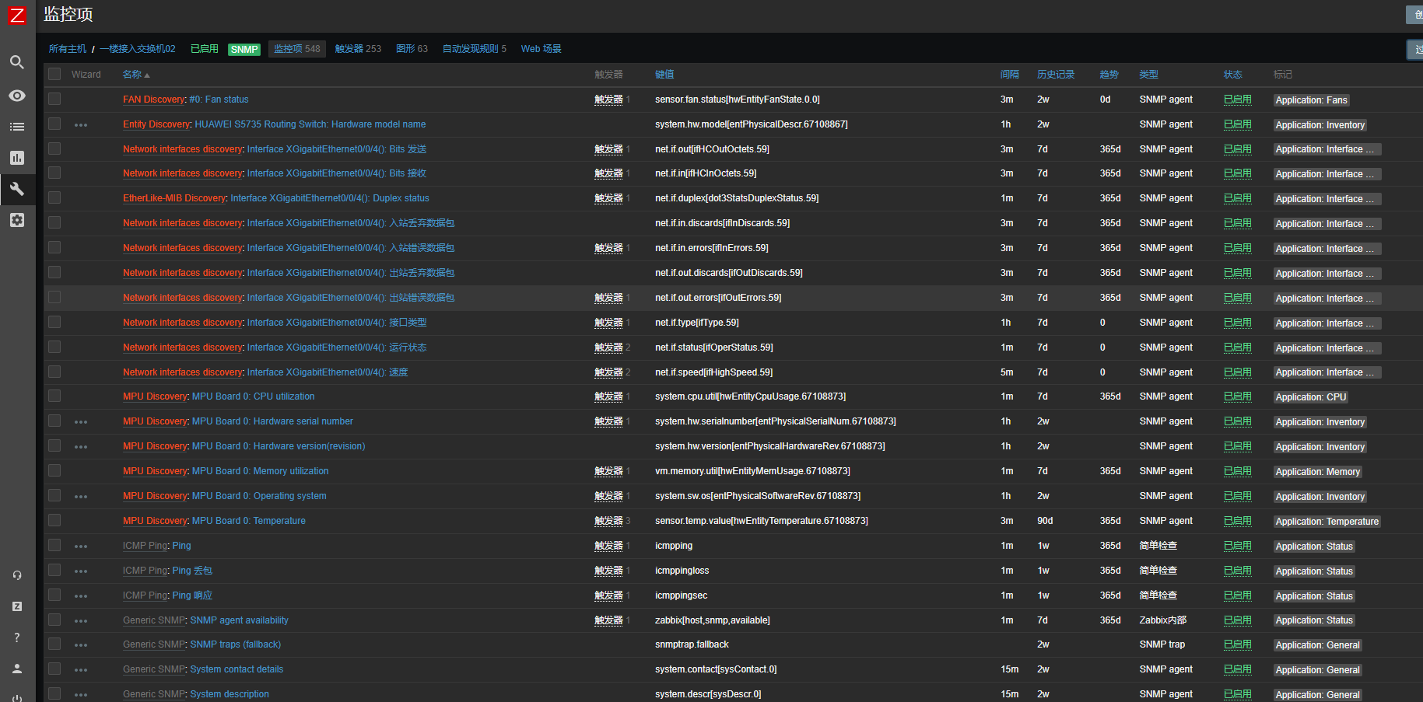
Task: Check the Duplex status item row checkbox
Action: pyautogui.click(x=54, y=197)
